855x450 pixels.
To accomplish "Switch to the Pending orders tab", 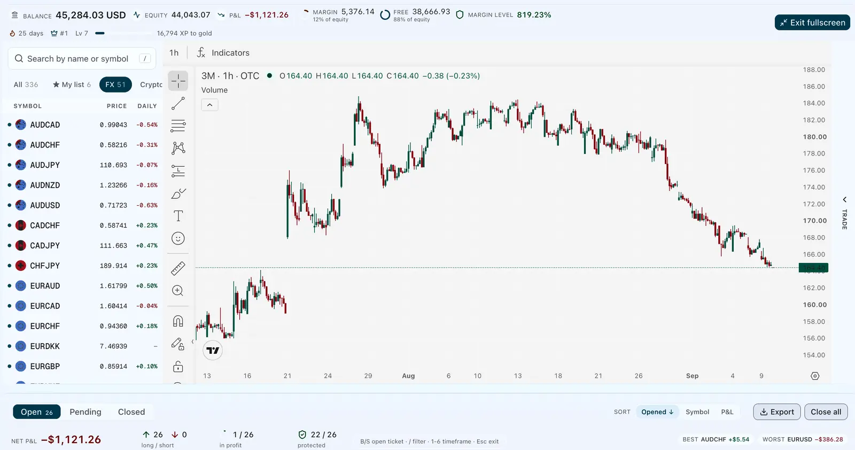I will pyautogui.click(x=85, y=412).
